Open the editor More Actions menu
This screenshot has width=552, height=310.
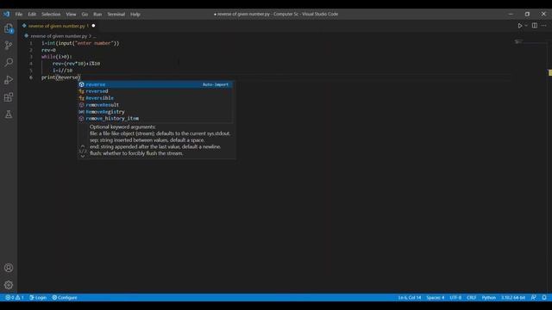point(544,26)
